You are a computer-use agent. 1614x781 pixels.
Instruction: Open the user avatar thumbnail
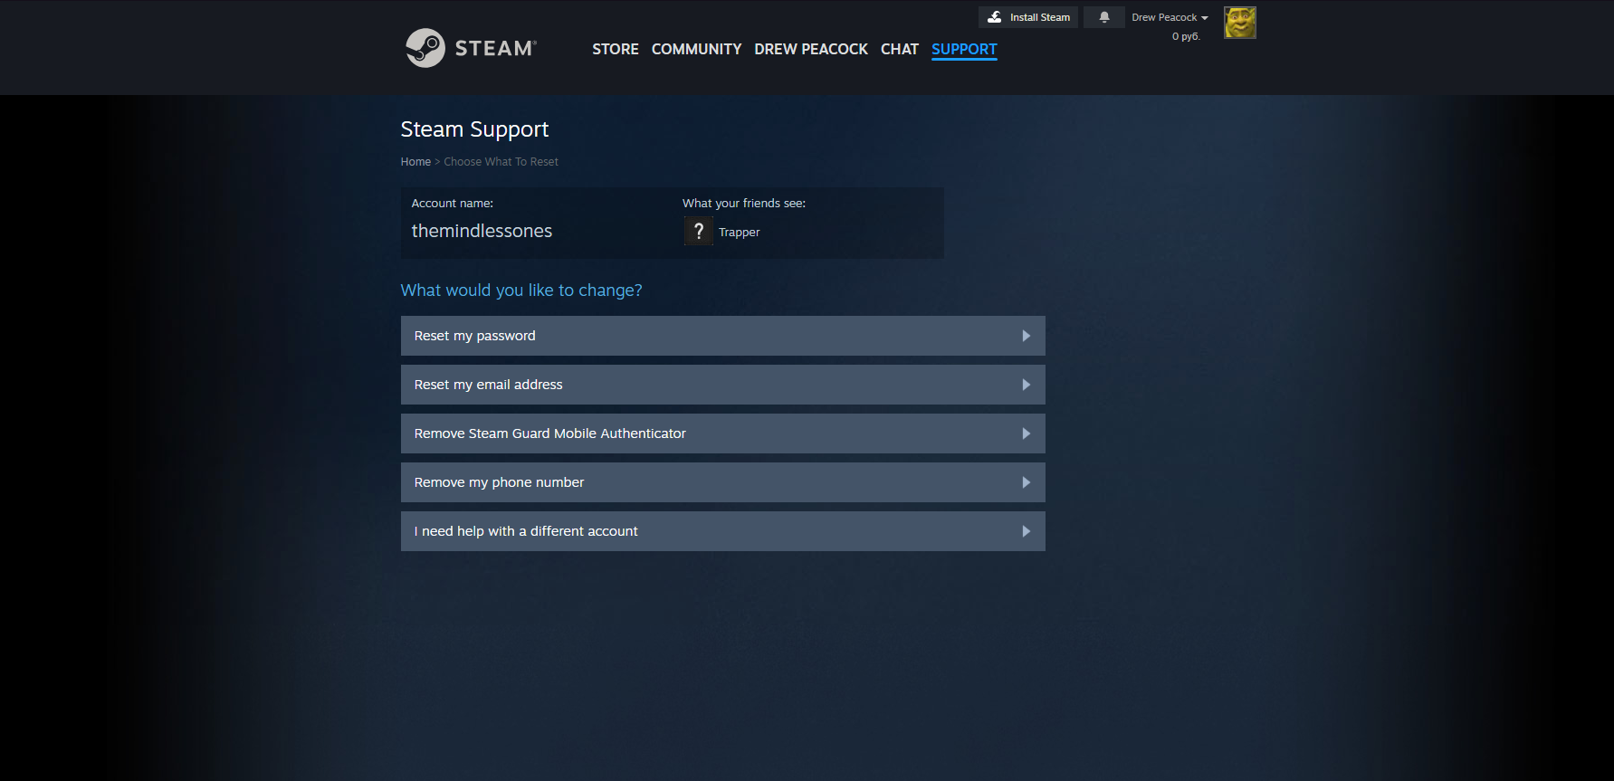point(1240,23)
